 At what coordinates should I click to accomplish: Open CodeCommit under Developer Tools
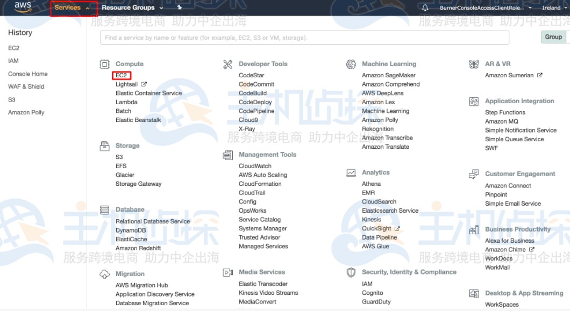(256, 84)
